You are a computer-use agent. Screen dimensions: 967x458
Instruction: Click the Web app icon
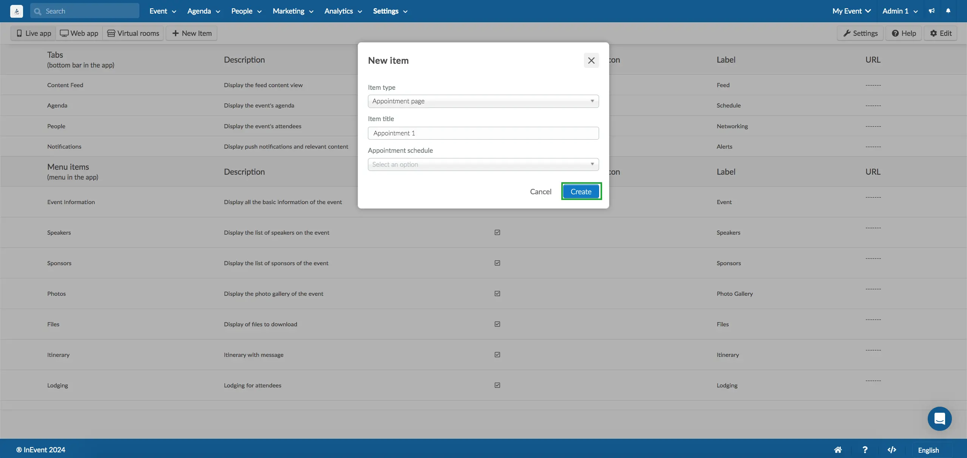coord(63,33)
